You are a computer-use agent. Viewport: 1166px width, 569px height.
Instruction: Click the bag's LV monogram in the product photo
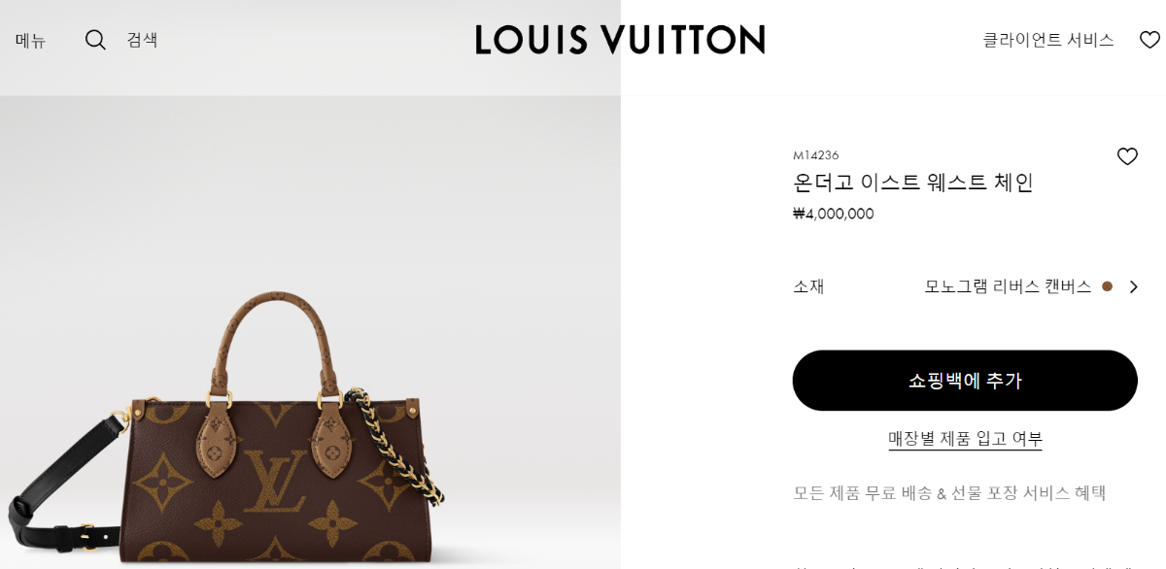pyautogui.click(x=275, y=482)
